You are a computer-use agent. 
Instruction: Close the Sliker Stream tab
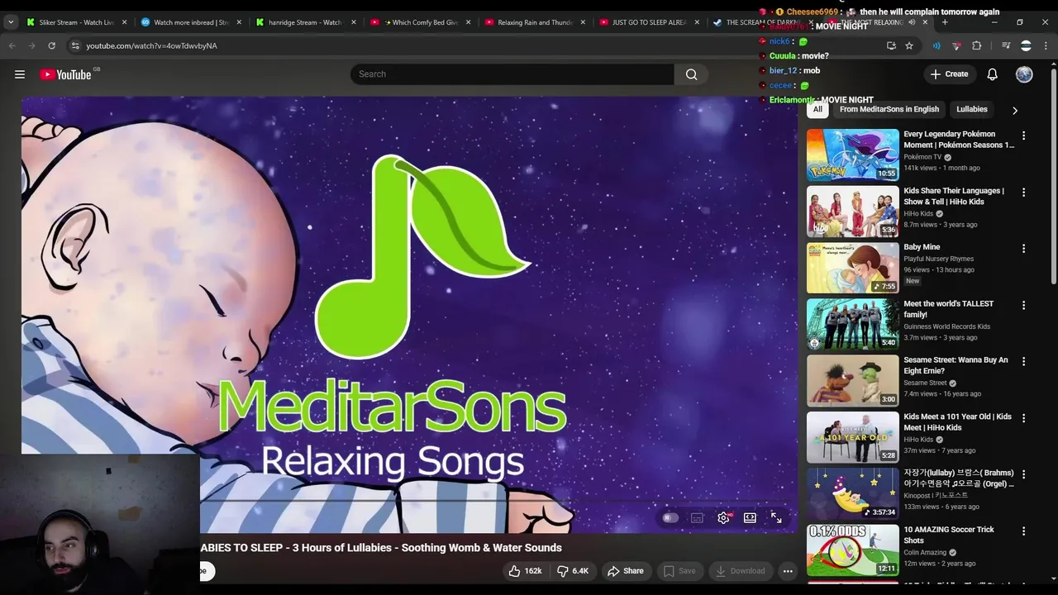[125, 22]
